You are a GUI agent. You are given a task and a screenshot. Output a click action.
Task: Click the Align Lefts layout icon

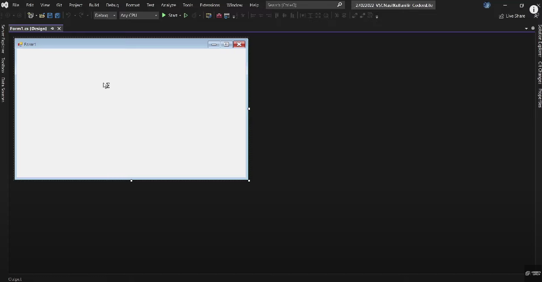tap(253, 15)
